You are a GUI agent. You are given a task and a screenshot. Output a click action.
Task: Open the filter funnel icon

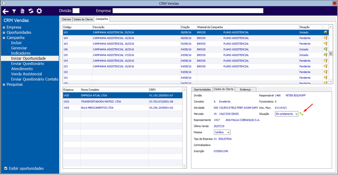pos(14,11)
